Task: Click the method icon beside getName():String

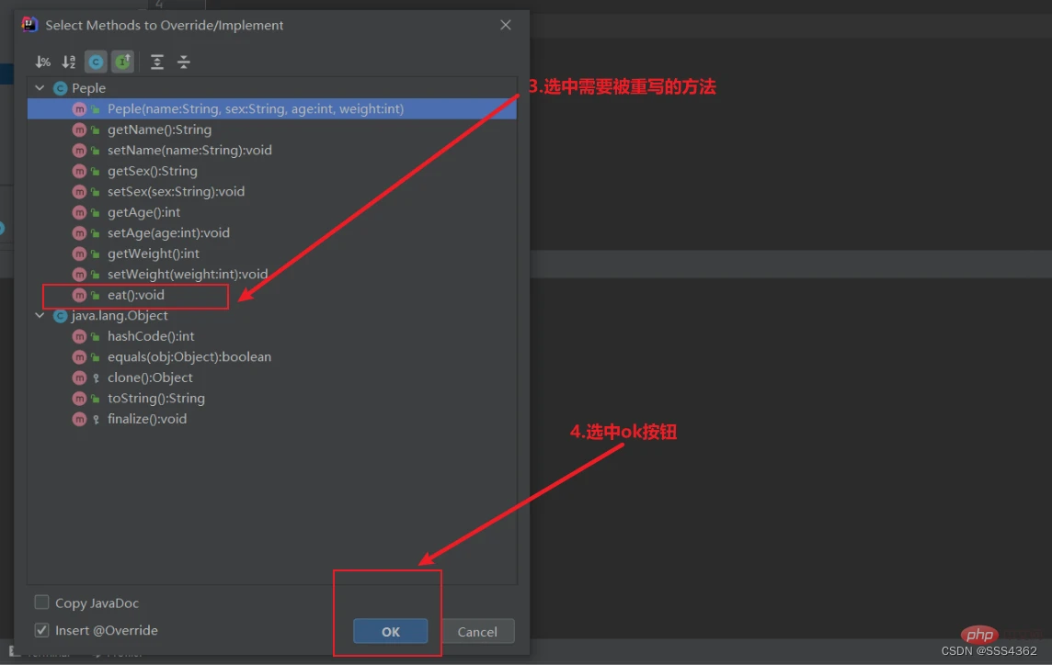Action: tap(79, 130)
